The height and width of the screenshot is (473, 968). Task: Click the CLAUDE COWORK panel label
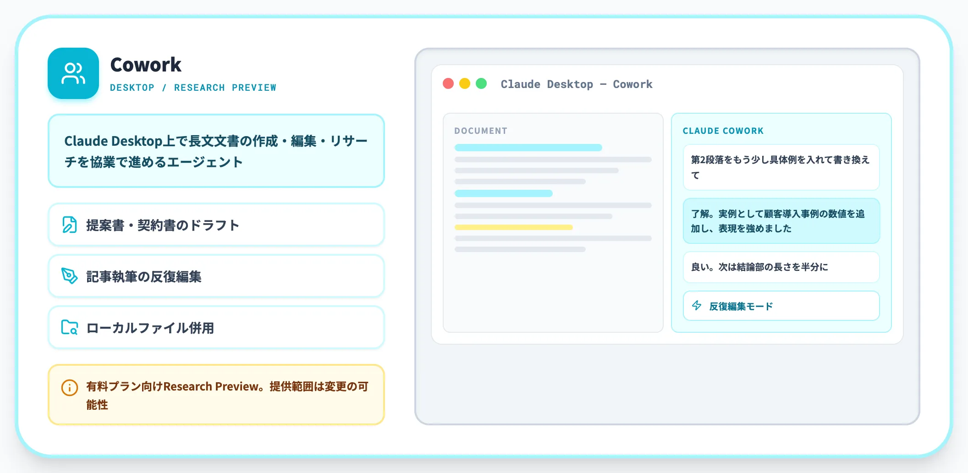(723, 131)
